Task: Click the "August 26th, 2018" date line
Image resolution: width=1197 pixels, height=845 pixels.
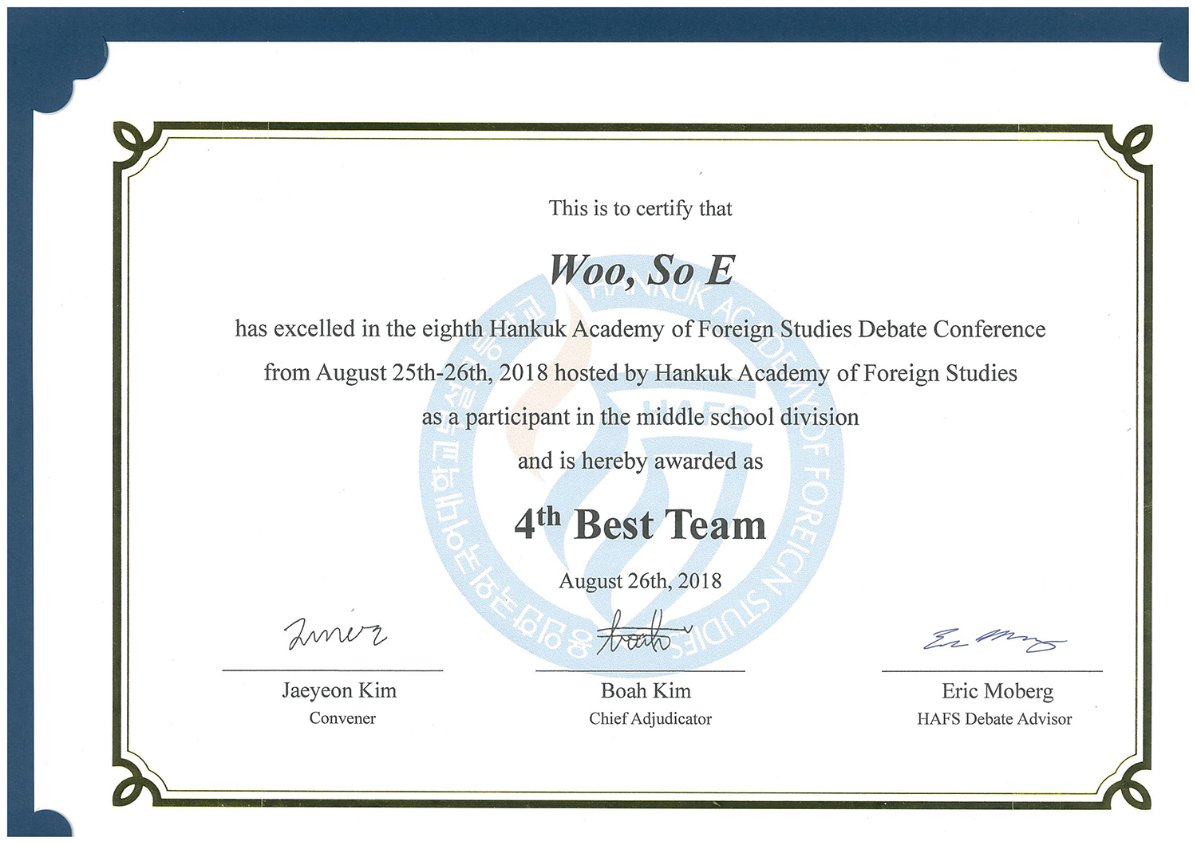Action: [640, 581]
